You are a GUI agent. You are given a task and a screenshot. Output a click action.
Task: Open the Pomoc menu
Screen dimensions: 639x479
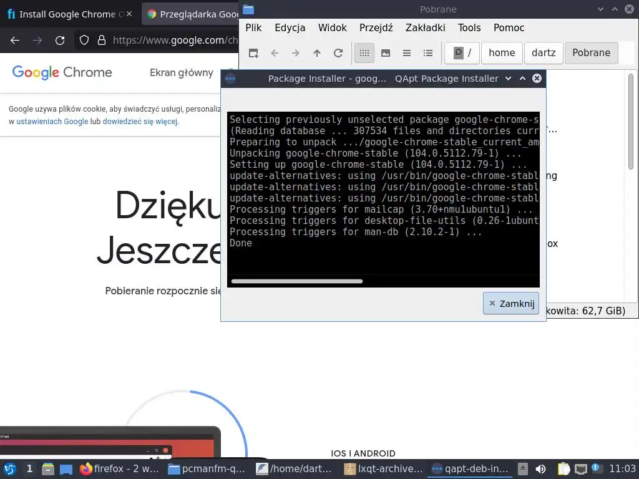[x=509, y=27]
